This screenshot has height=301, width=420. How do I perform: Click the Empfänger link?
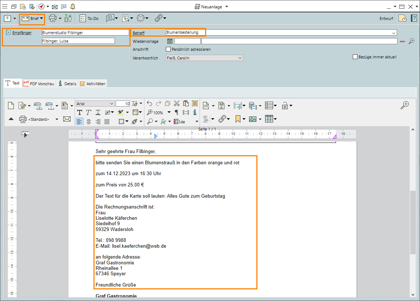[22, 33]
